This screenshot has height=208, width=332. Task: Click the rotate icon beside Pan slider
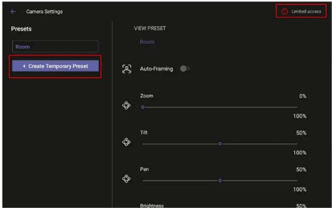tap(126, 179)
